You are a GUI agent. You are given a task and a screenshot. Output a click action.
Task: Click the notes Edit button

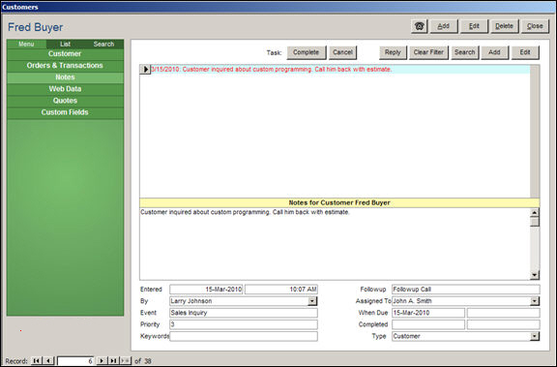525,52
